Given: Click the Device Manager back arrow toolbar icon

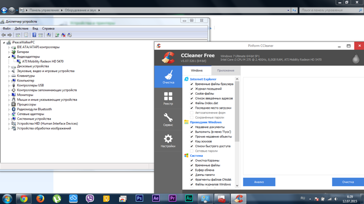Looking at the screenshot, I should pyautogui.click(x=4, y=35).
